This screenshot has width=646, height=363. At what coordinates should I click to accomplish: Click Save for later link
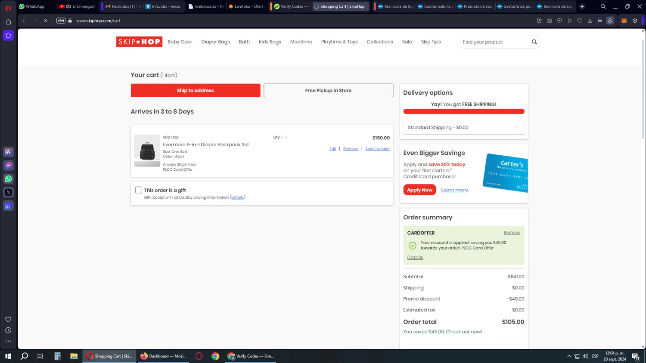coord(378,148)
